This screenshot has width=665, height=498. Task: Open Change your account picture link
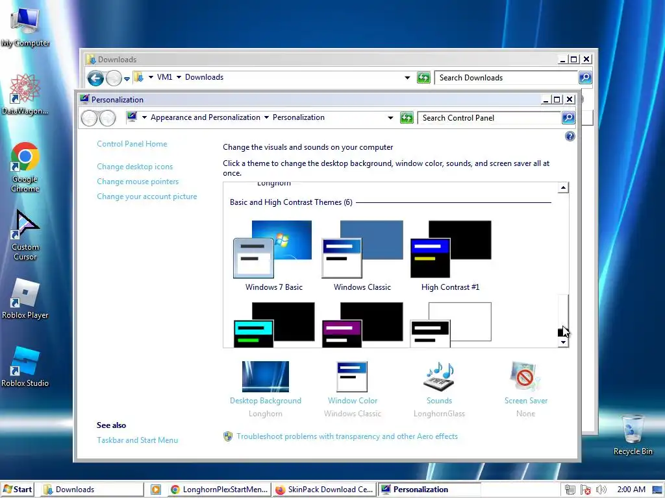click(147, 196)
